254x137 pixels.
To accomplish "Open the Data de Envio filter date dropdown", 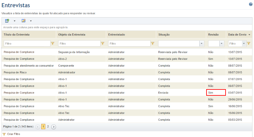I will point(244,43).
